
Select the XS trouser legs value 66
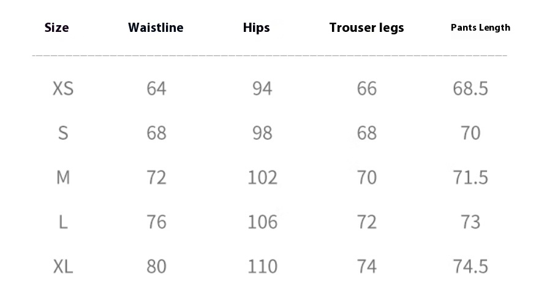[x=367, y=88]
